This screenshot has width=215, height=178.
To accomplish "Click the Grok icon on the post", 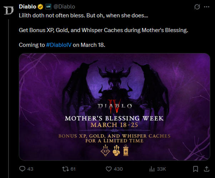I will 197,7.
